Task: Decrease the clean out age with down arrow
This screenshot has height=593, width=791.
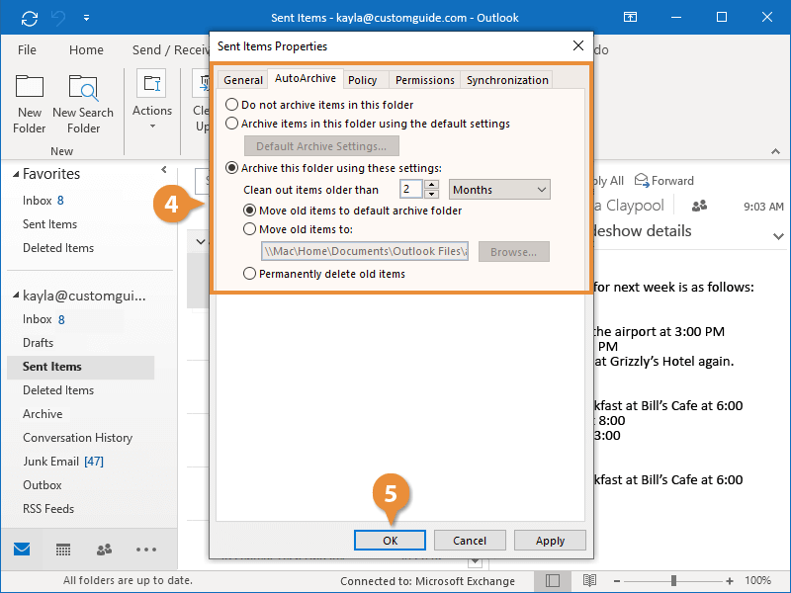Action: point(431,195)
